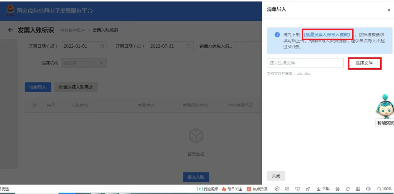
Task: Click the back arrow beside 发票入账标识
Action: click(x=11, y=30)
